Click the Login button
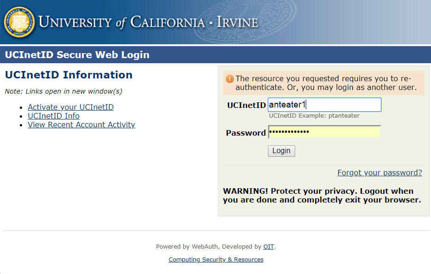 click(x=281, y=151)
